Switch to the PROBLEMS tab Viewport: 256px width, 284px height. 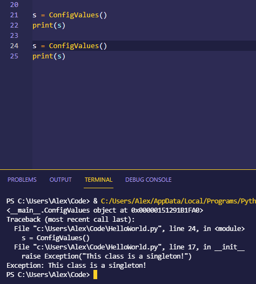pyautogui.click(x=22, y=180)
